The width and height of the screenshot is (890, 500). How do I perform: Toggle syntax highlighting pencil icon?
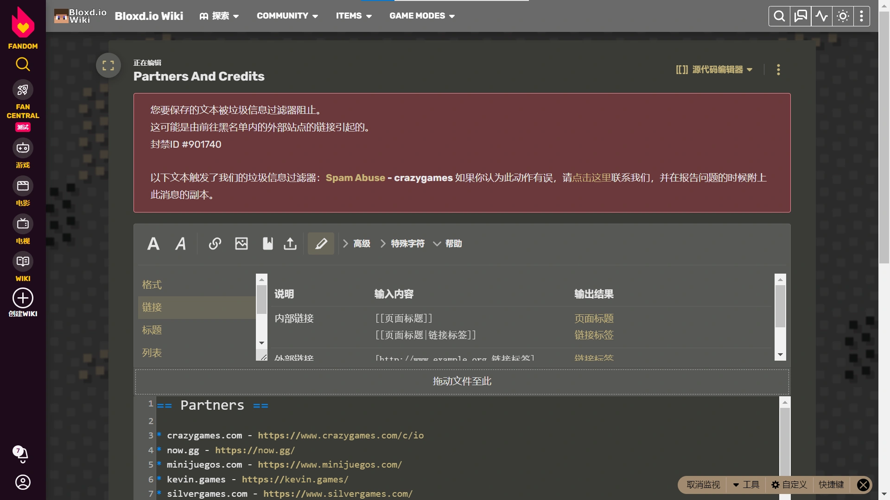(321, 244)
